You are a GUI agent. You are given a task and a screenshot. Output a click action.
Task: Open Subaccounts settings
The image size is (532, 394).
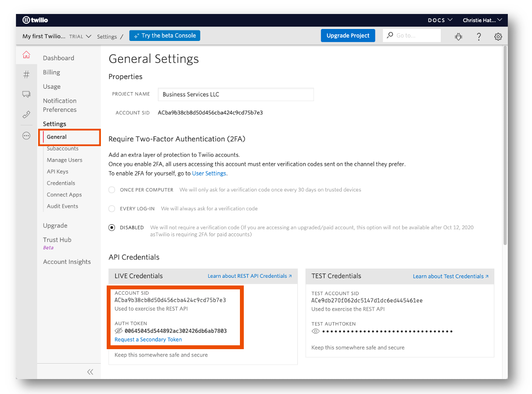[62, 149]
